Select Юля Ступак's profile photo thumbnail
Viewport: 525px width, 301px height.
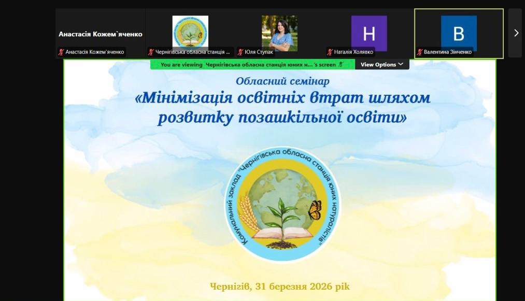279,33
